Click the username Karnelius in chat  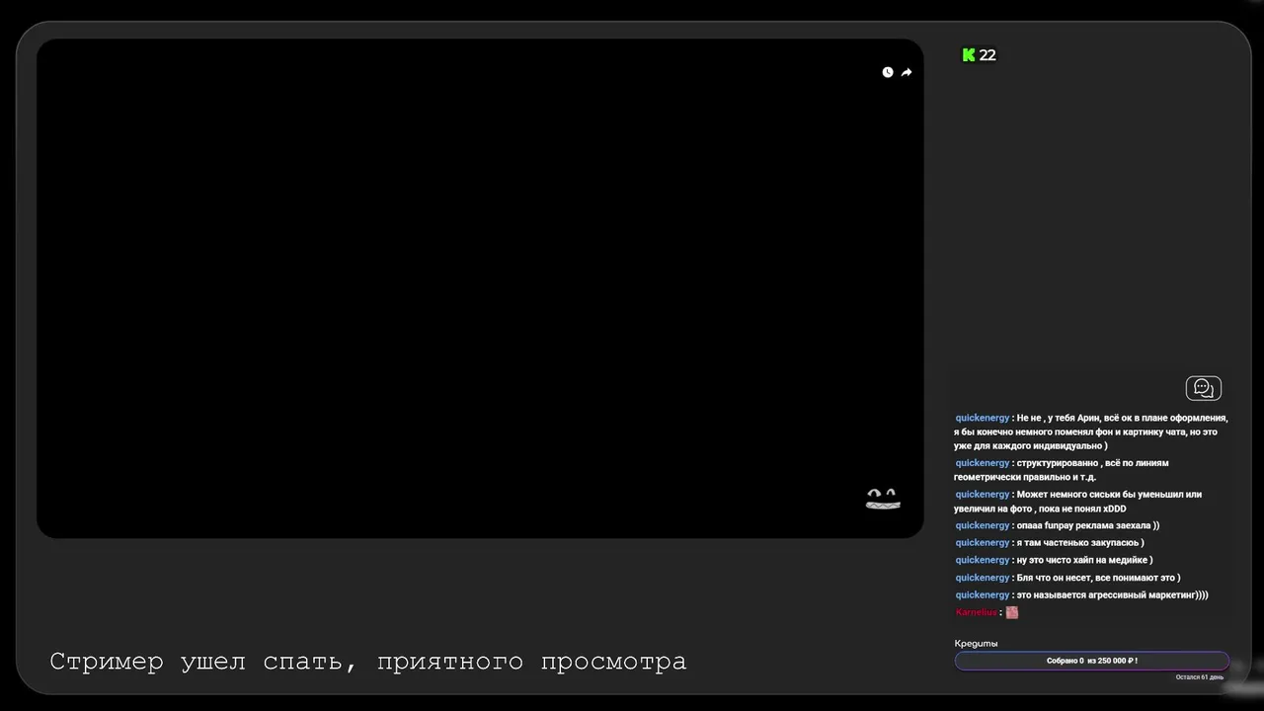click(x=976, y=612)
